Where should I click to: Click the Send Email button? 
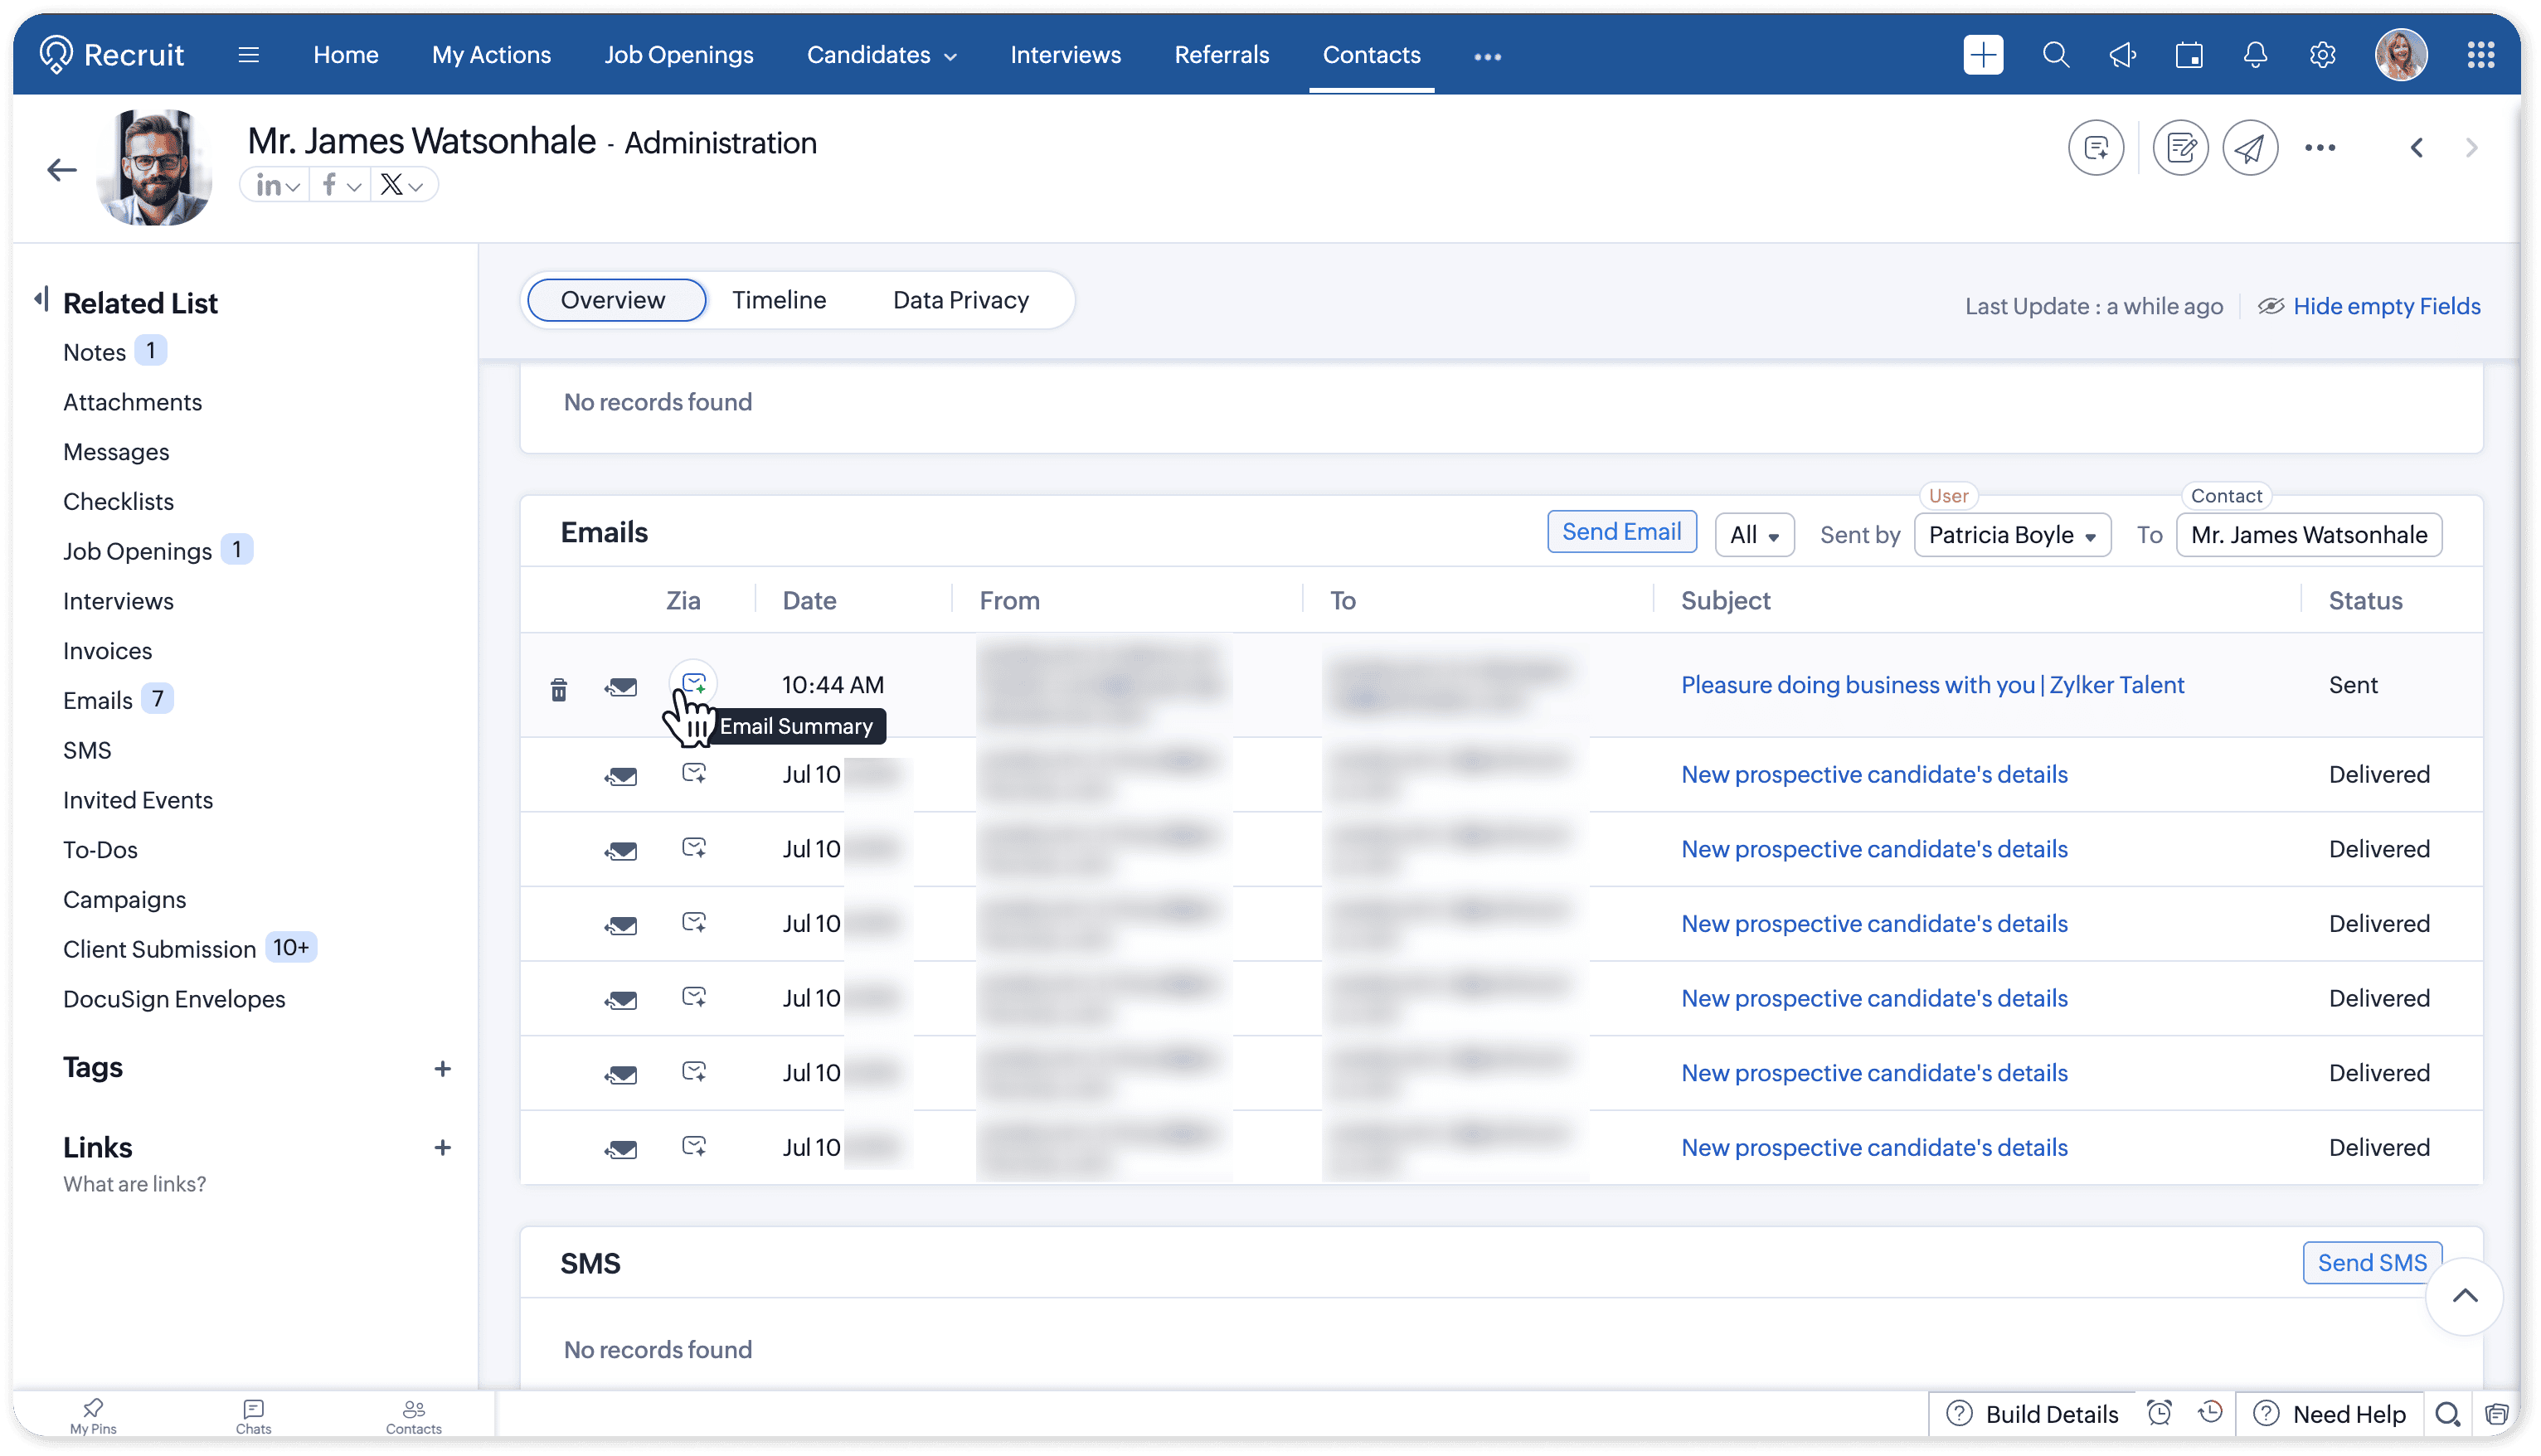[x=1621, y=532]
